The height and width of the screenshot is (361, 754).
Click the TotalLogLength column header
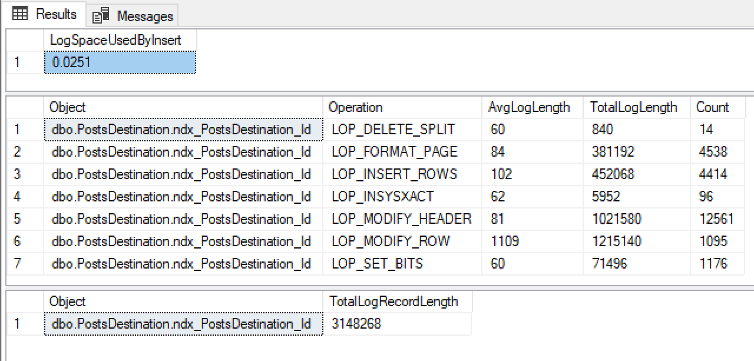point(634,107)
